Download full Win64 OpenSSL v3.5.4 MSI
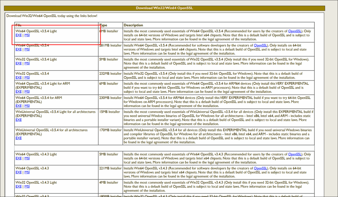The height and width of the screenshot is (197, 338). (27, 49)
